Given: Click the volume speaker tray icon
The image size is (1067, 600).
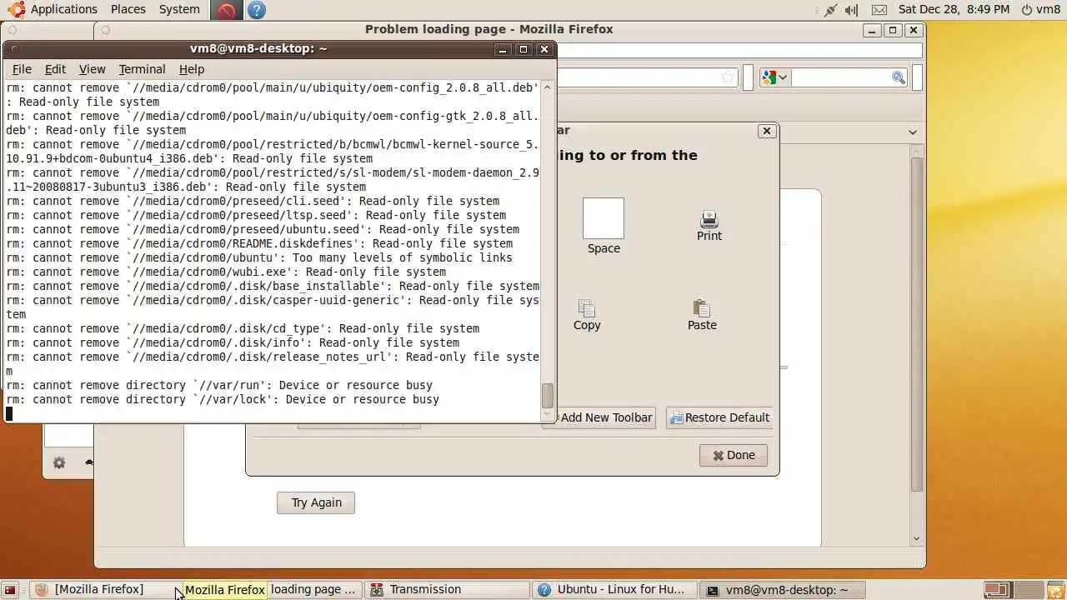Looking at the screenshot, I should tap(851, 10).
